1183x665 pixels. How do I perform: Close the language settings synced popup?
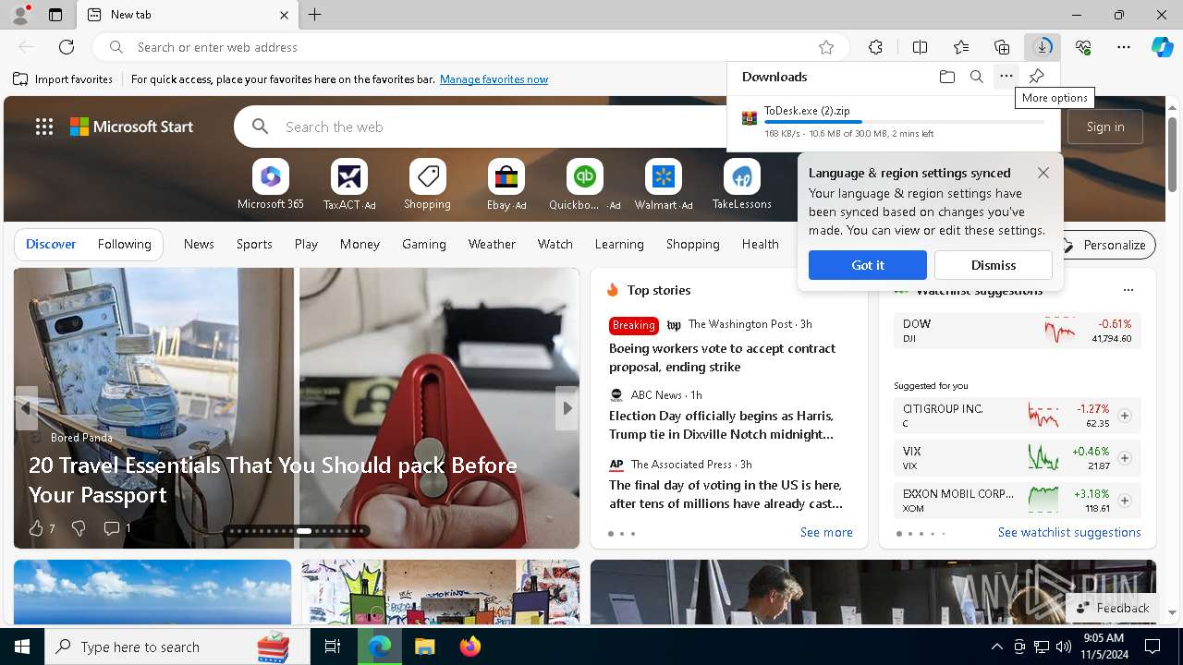[x=1043, y=173]
